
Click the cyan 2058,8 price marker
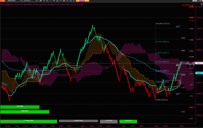pos(199,73)
